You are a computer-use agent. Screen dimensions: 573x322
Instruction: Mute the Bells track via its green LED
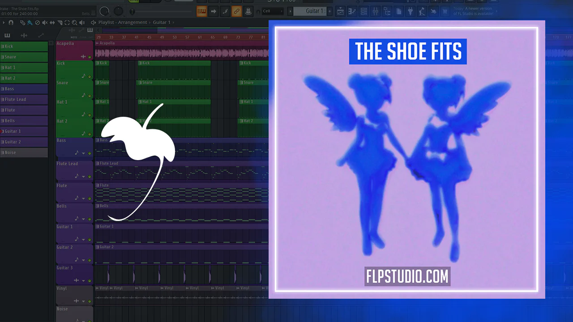(x=90, y=219)
